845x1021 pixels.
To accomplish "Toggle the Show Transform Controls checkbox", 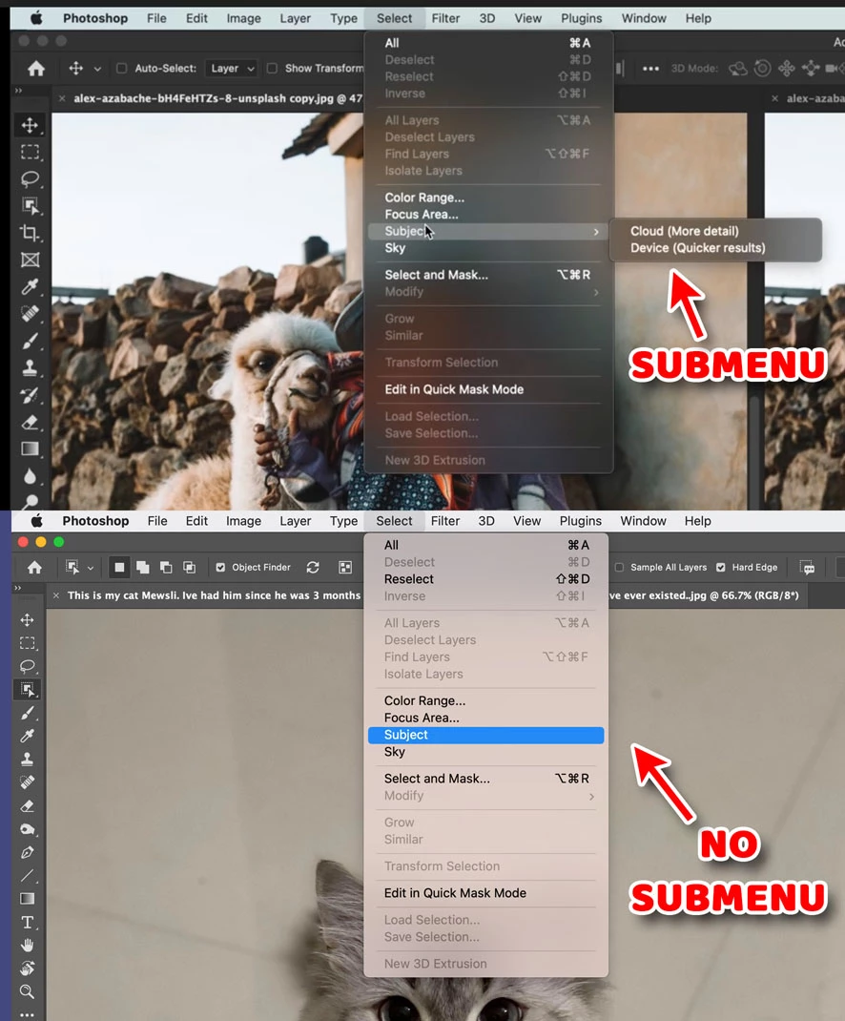I will point(272,68).
